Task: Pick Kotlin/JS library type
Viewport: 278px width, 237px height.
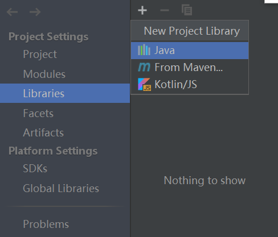Action: 190,85
